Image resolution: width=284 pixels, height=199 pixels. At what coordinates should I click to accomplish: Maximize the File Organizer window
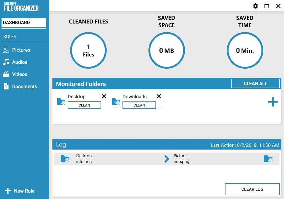pos(267,6)
